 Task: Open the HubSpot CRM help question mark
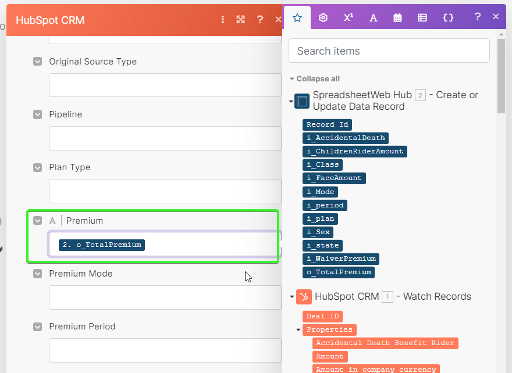[260, 20]
